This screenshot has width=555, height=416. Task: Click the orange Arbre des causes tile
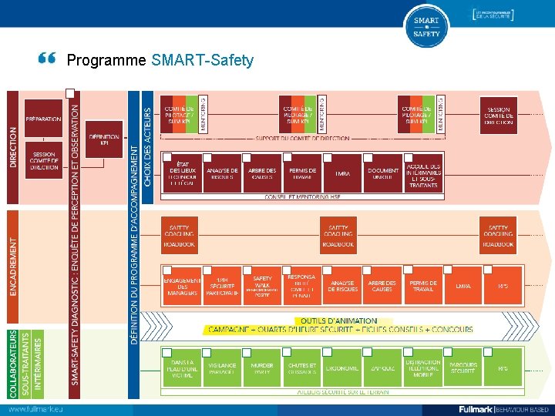(x=382, y=286)
